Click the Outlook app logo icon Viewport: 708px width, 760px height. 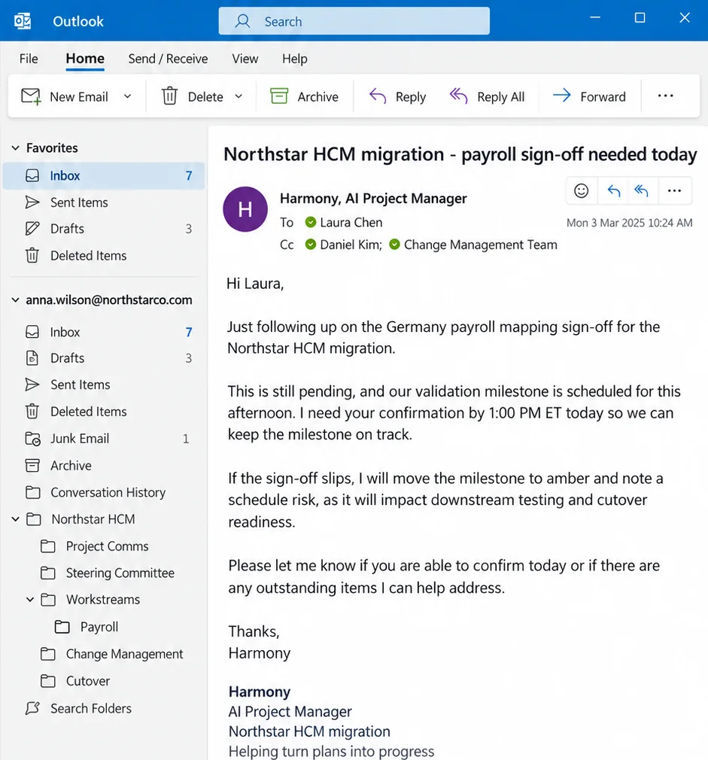[x=23, y=21]
